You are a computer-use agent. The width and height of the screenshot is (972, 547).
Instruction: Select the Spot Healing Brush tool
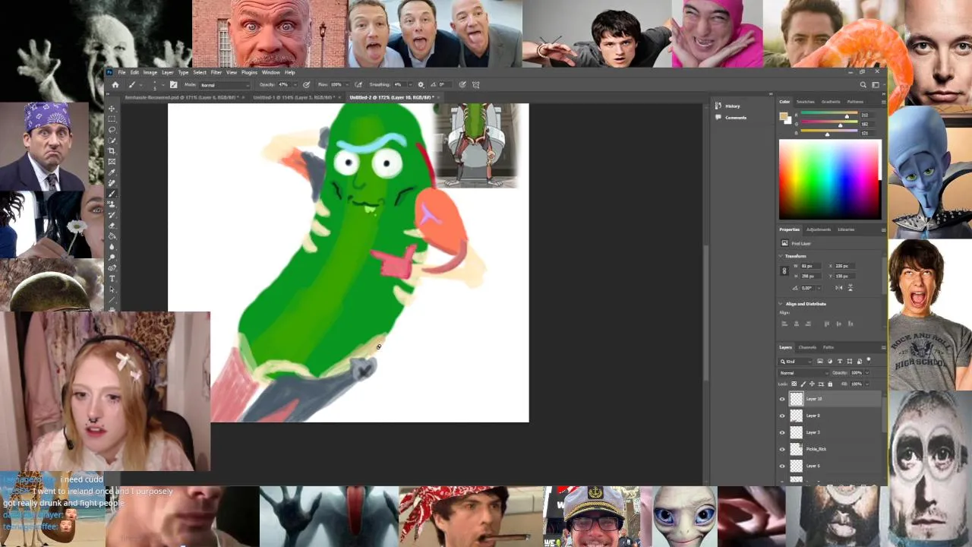point(112,182)
